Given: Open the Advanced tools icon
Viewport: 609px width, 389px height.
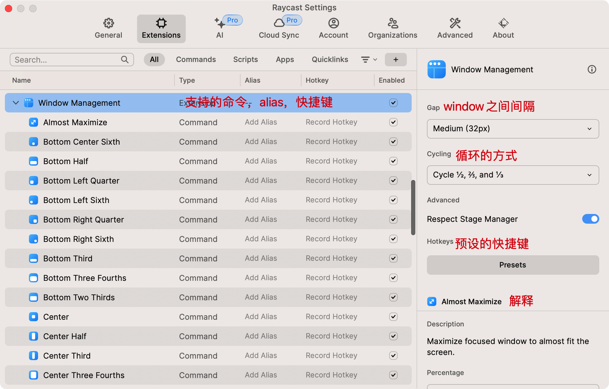Looking at the screenshot, I should tap(455, 23).
